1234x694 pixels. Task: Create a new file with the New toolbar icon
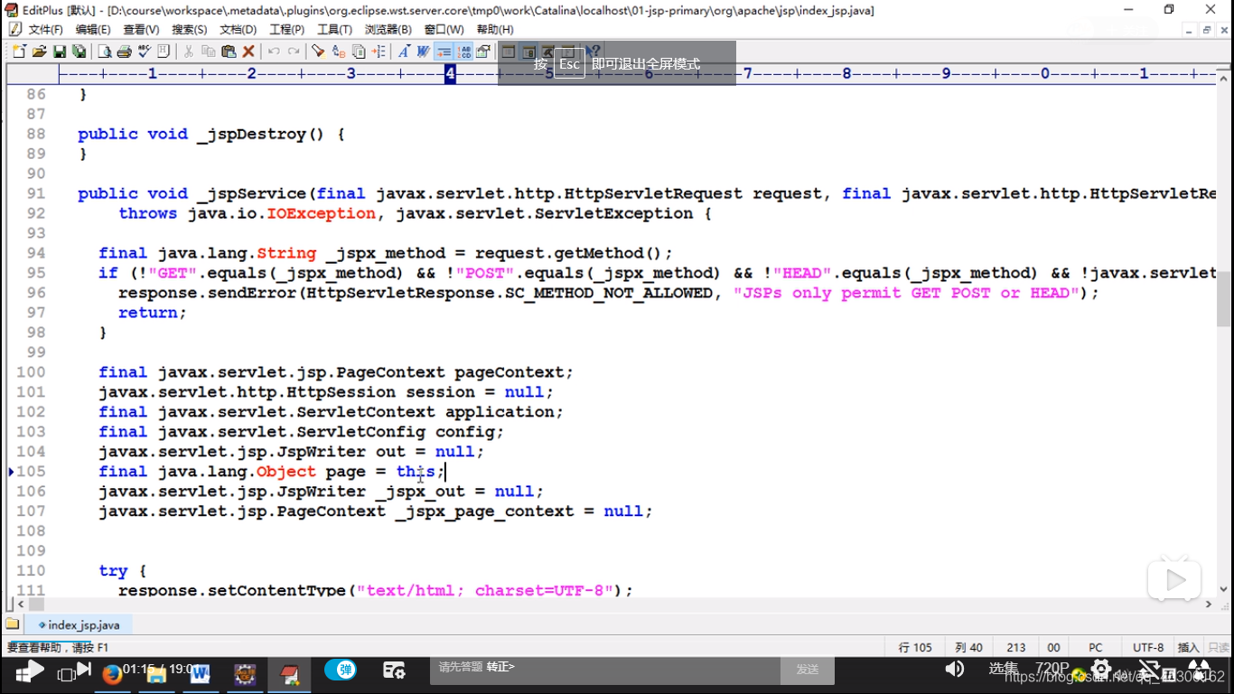coord(19,52)
